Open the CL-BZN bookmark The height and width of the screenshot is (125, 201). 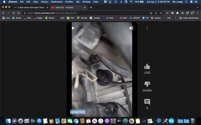pos(122,18)
